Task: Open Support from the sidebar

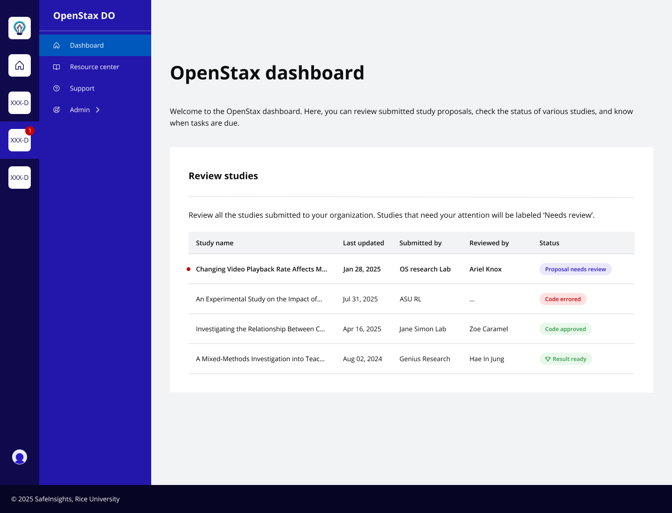Action: [82, 88]
